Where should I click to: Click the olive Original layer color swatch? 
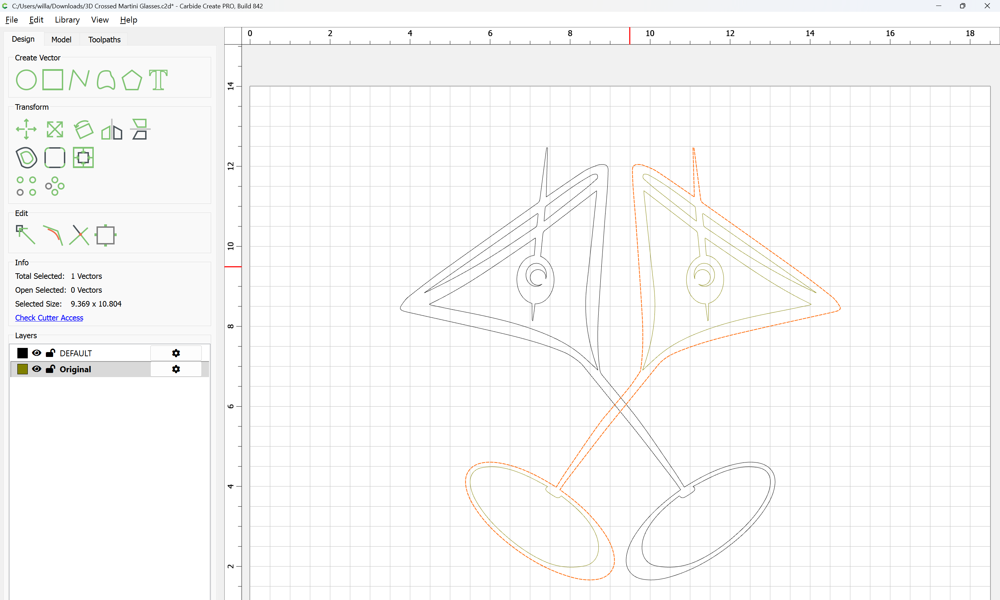point(23,369)
